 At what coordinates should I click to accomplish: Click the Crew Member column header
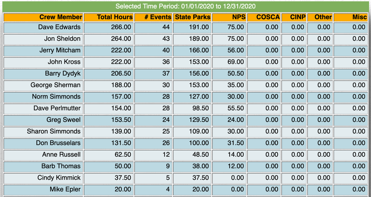61,17
